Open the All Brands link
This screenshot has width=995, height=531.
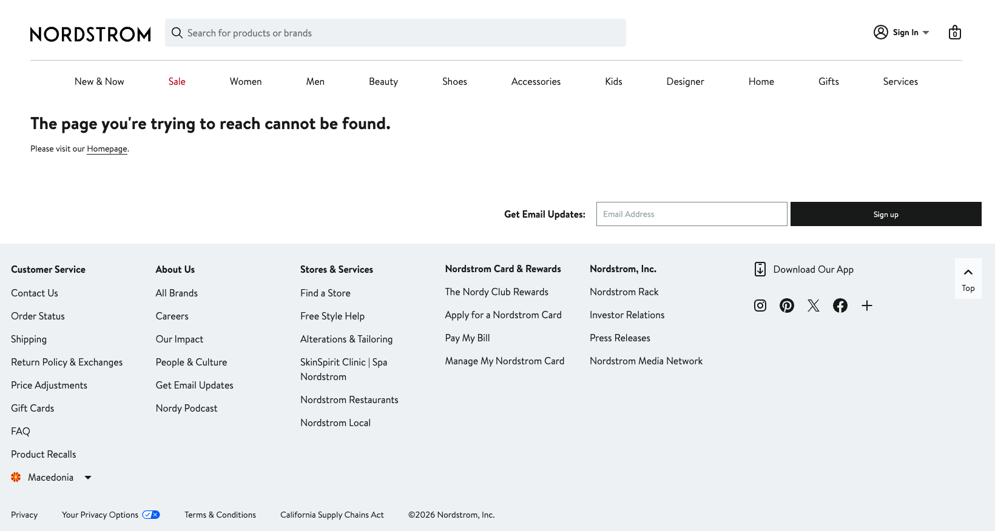[177, 293]
